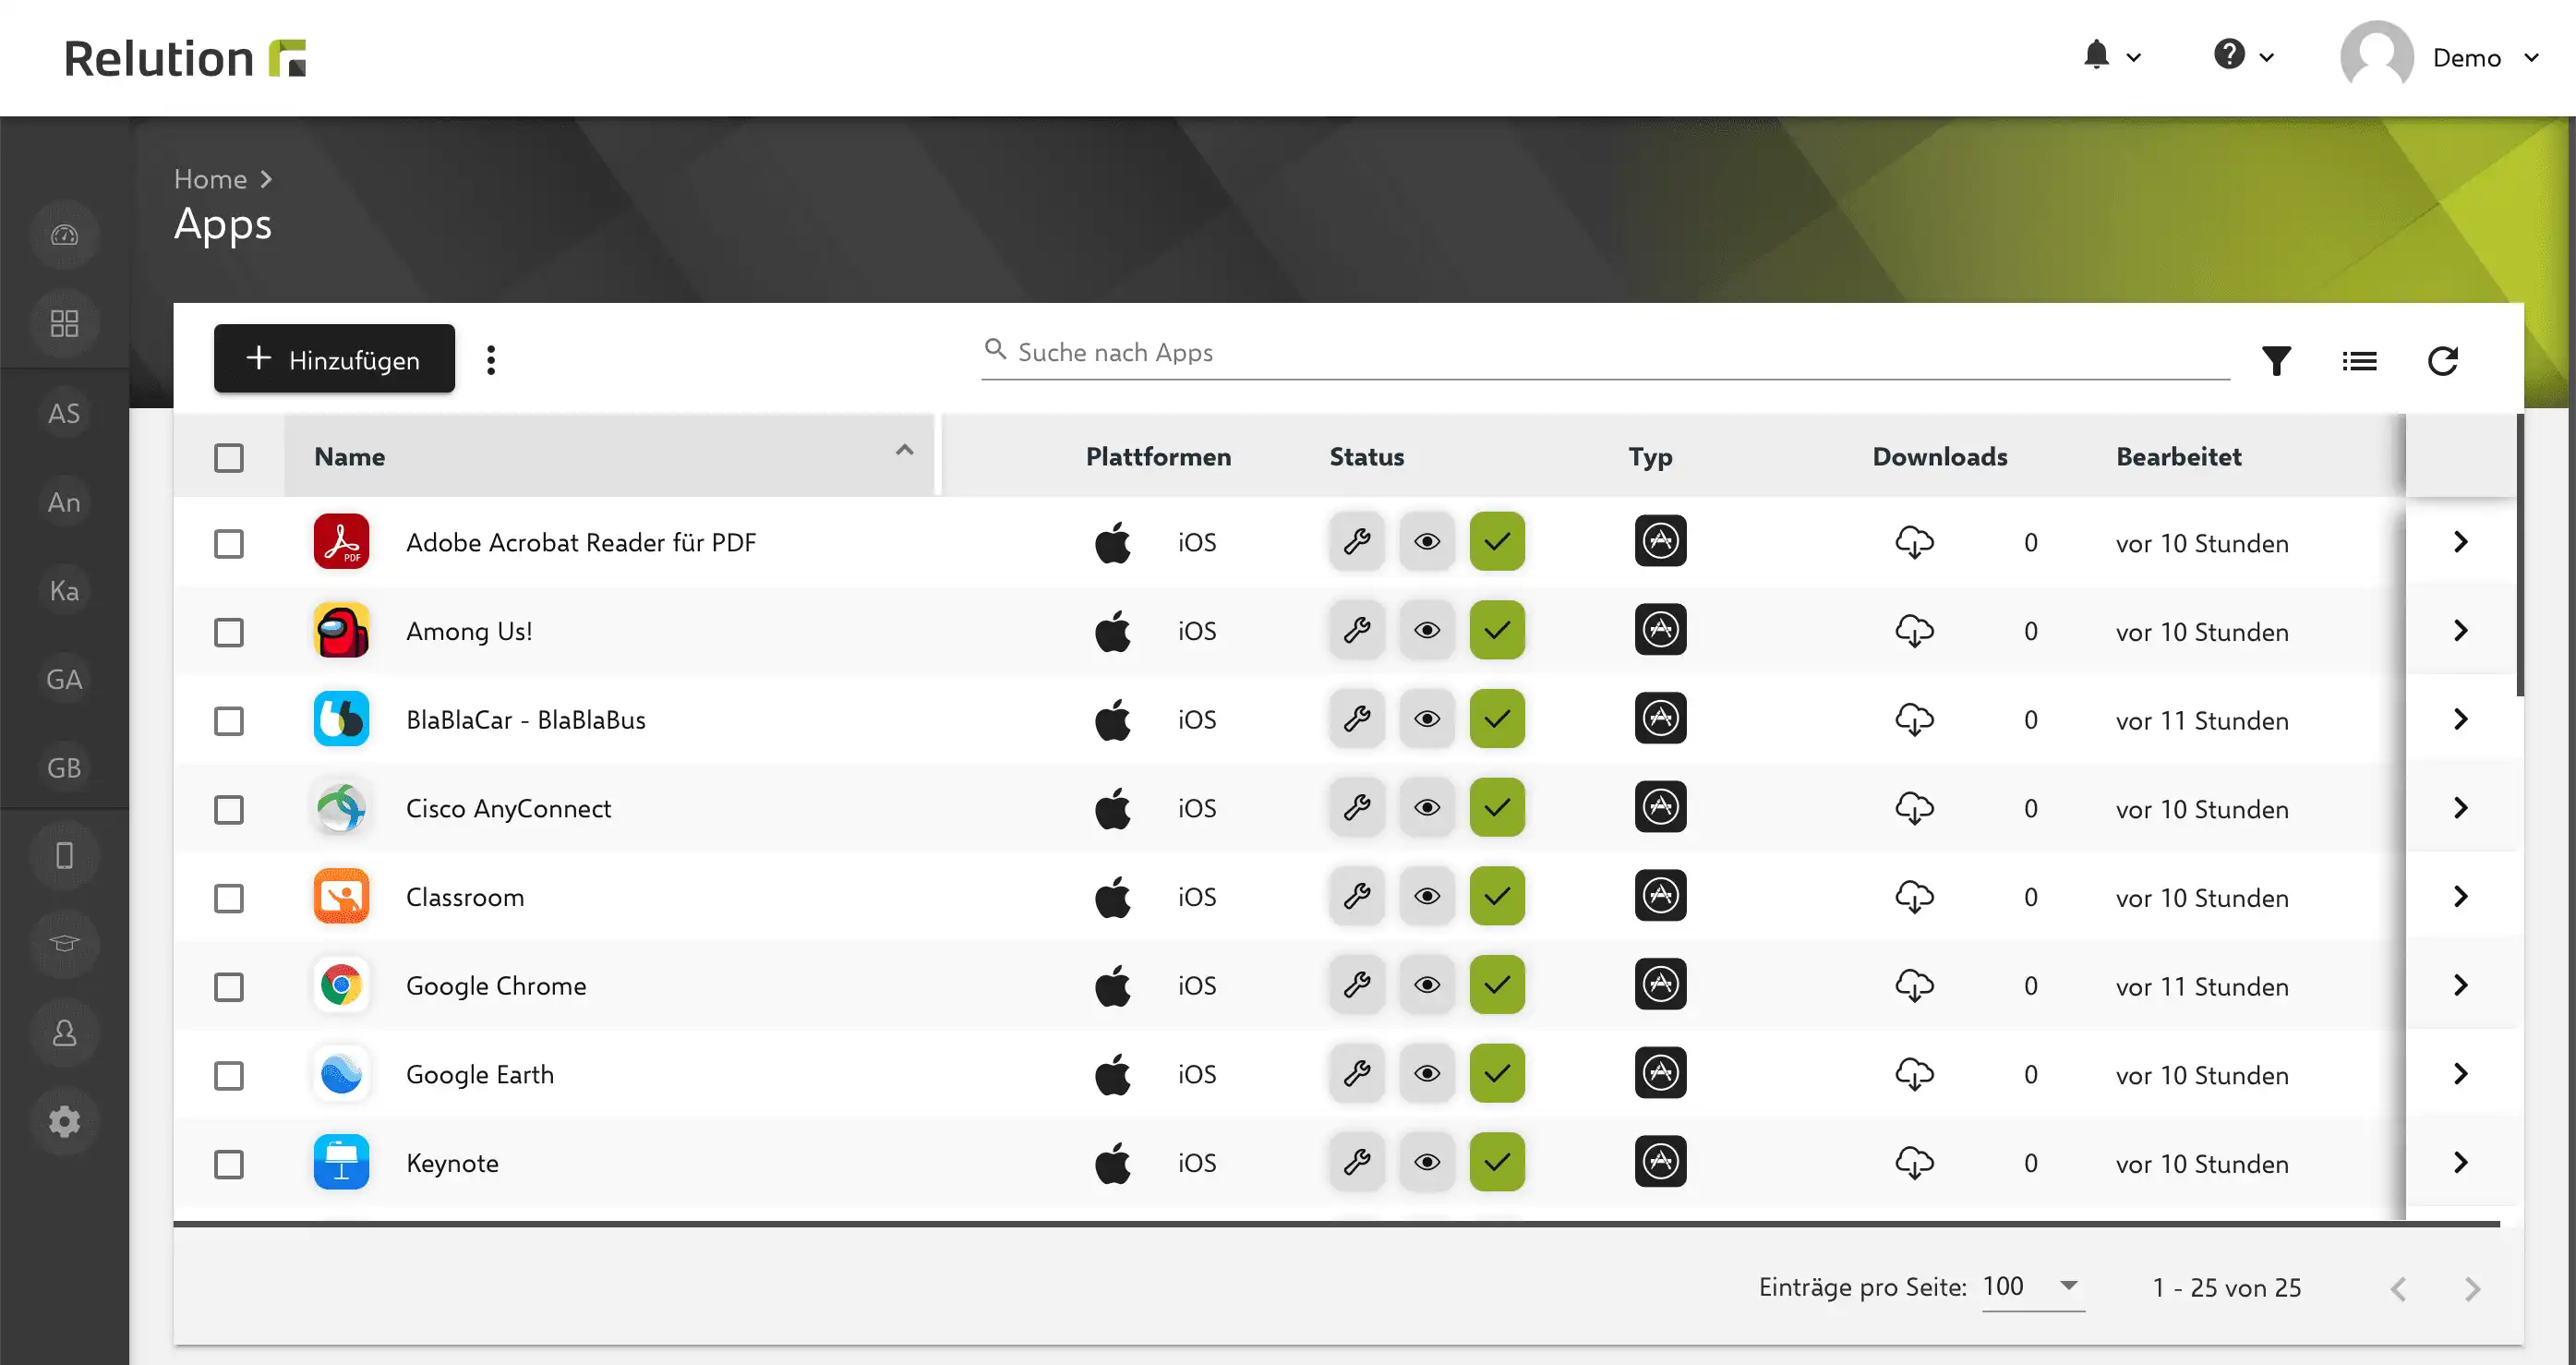This screenshot has width=2576, height=1365.
Task: Open the notifications bell icon
Action: (2096, 55)
